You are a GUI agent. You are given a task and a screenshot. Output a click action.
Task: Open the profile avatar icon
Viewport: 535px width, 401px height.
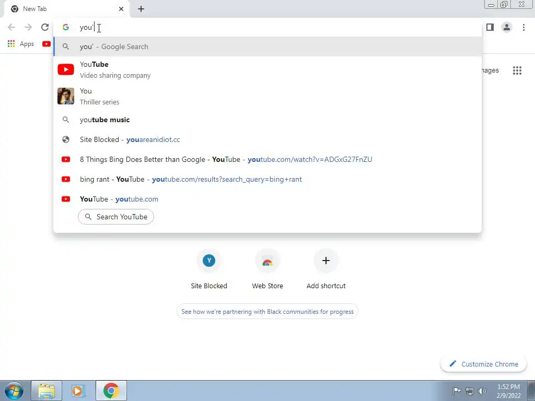[507, 27]
